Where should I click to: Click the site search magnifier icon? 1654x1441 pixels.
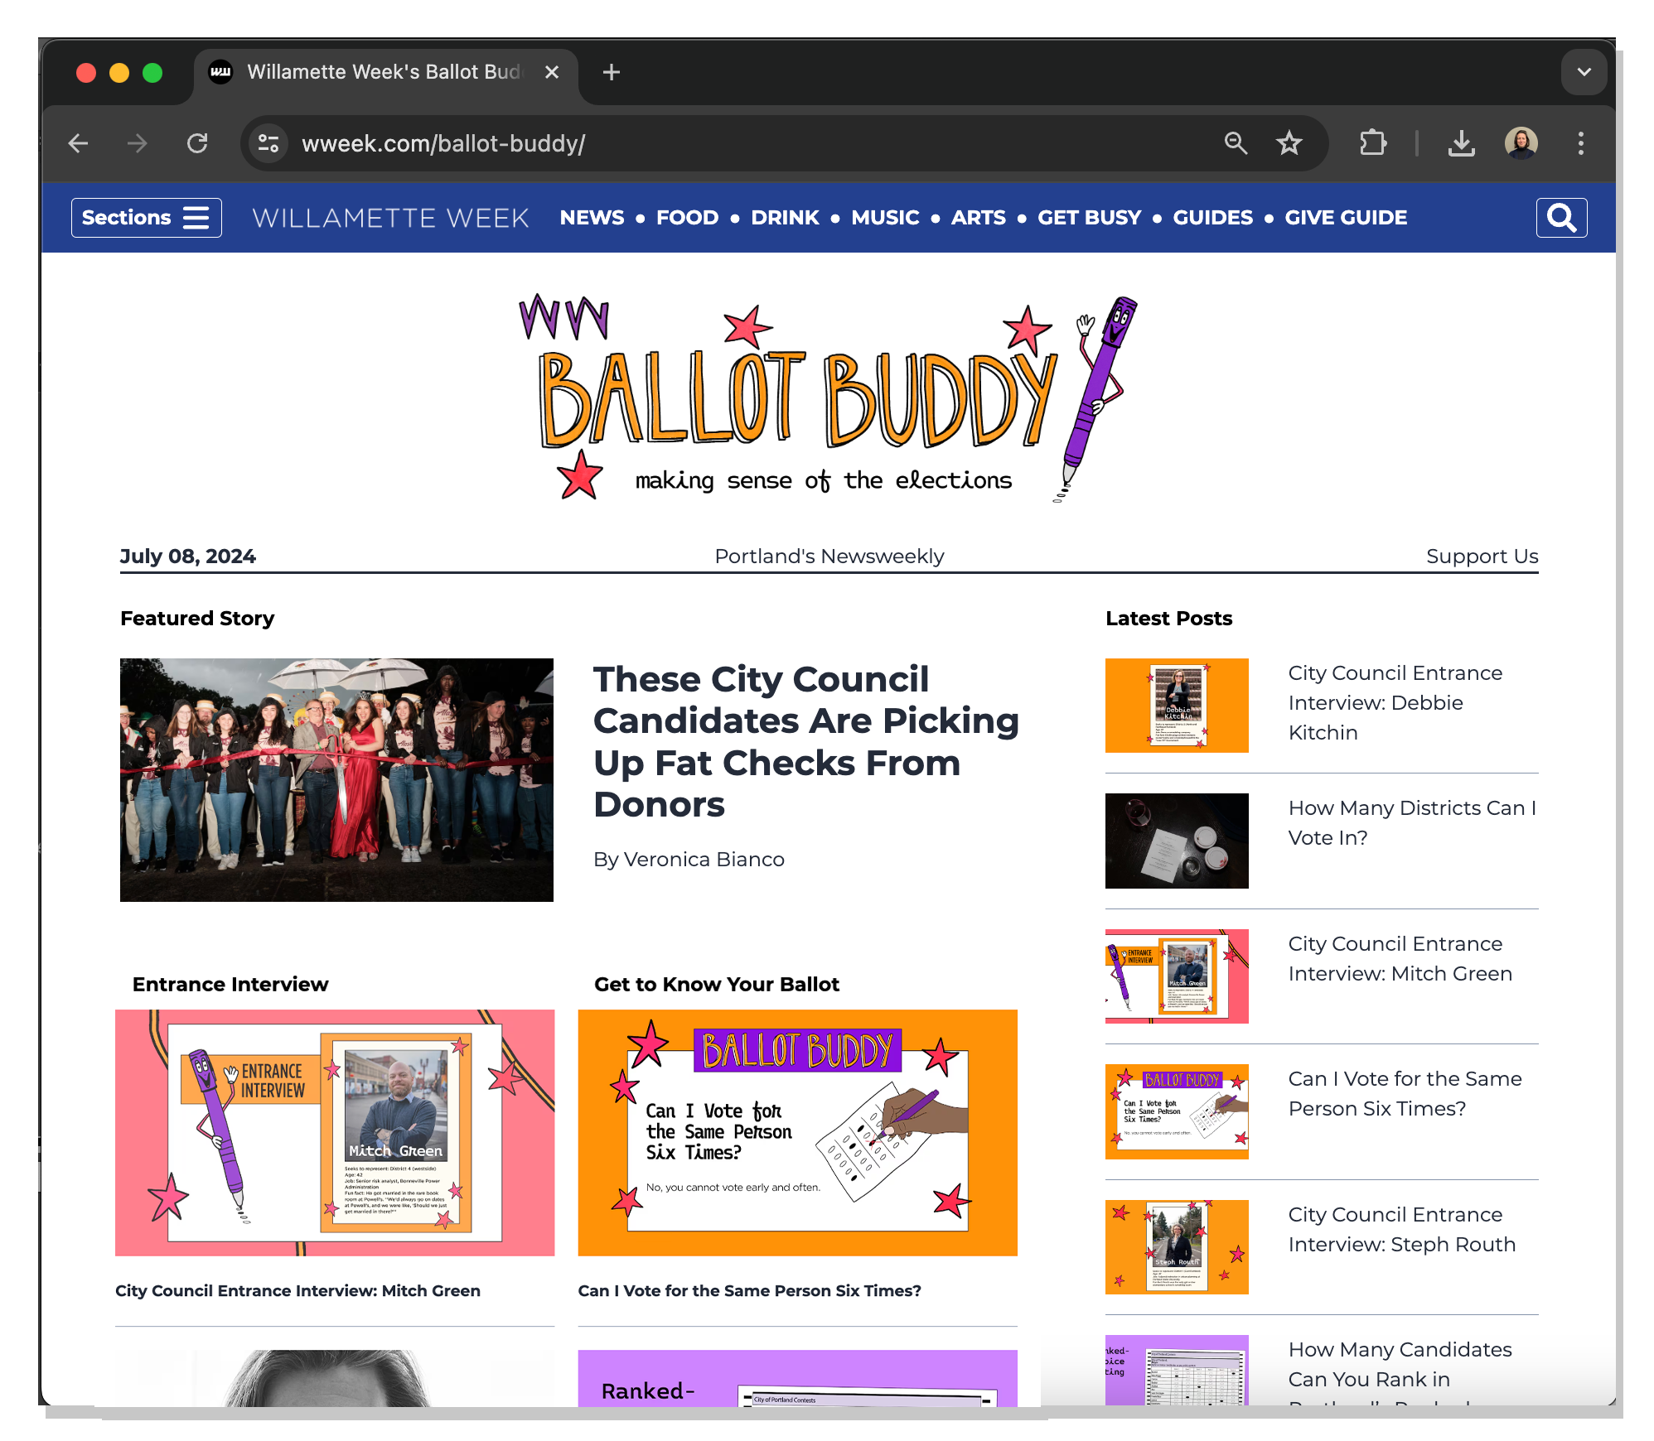(1561, 218)
